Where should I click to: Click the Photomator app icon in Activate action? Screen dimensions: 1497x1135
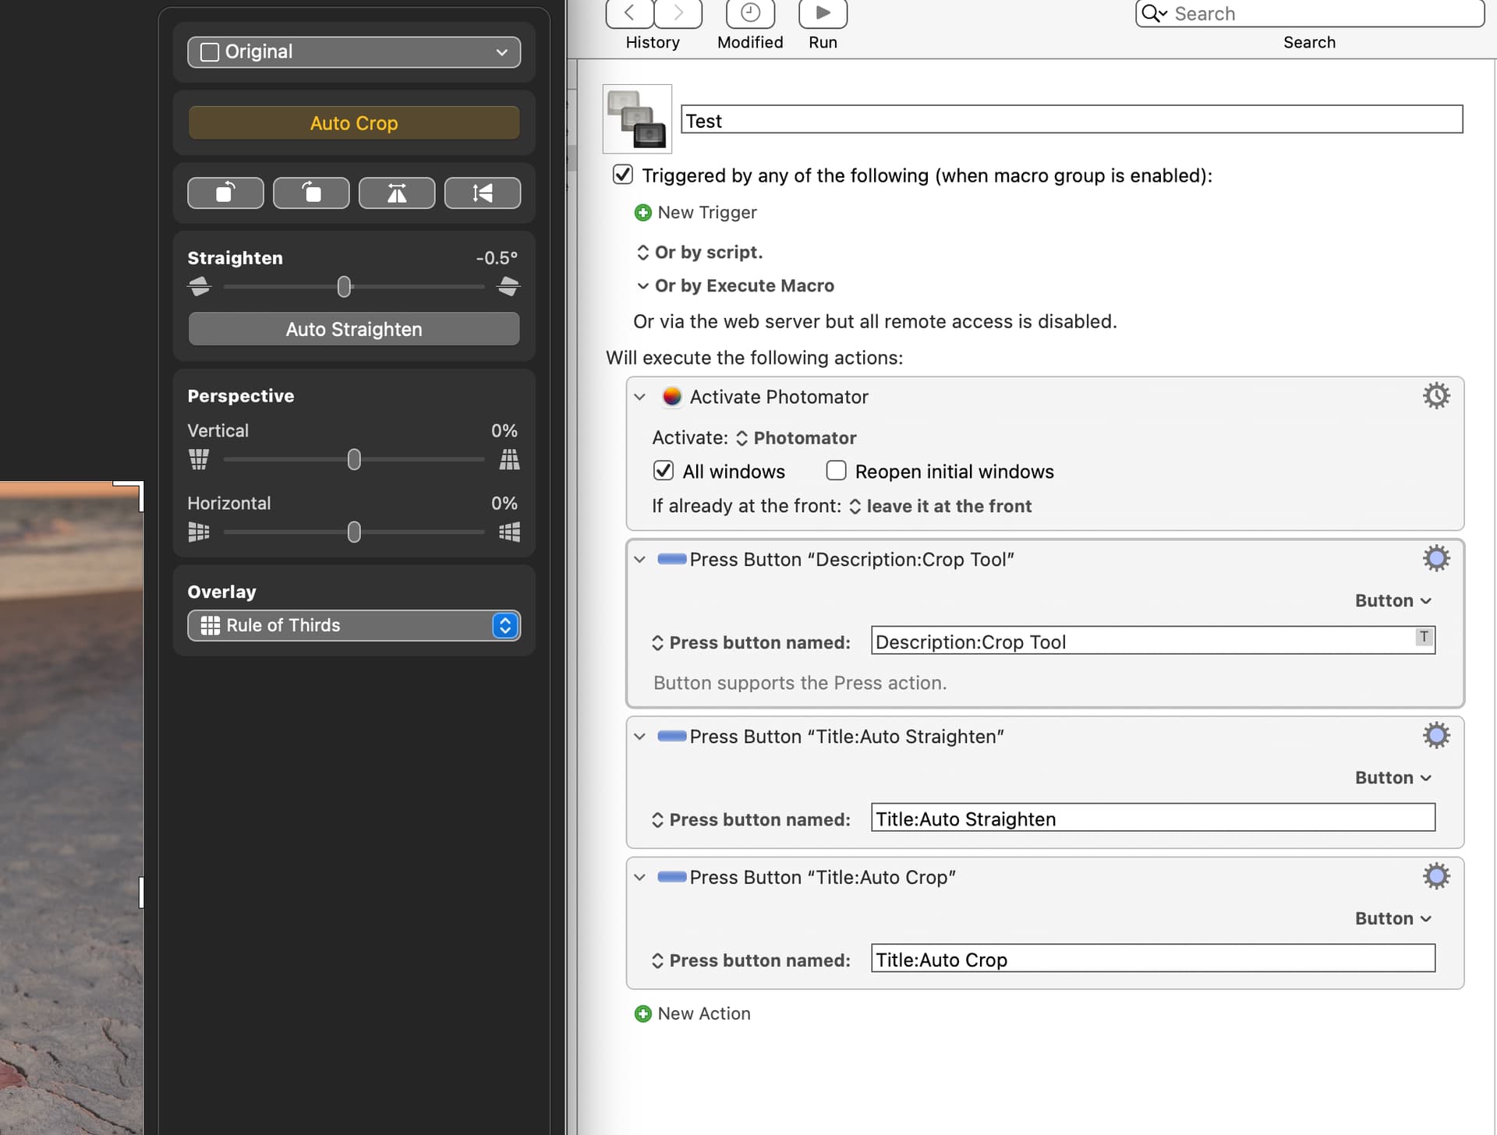[671, 397]
